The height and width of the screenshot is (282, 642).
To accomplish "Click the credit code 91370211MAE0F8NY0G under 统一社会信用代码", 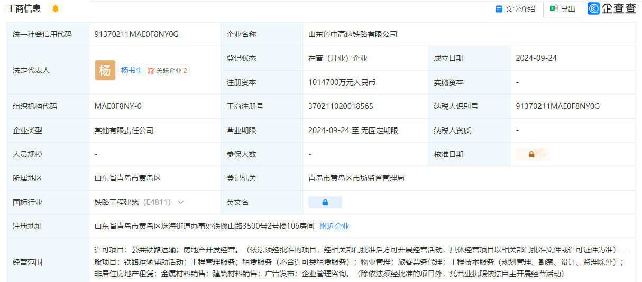I will click(x=136, y=34).
